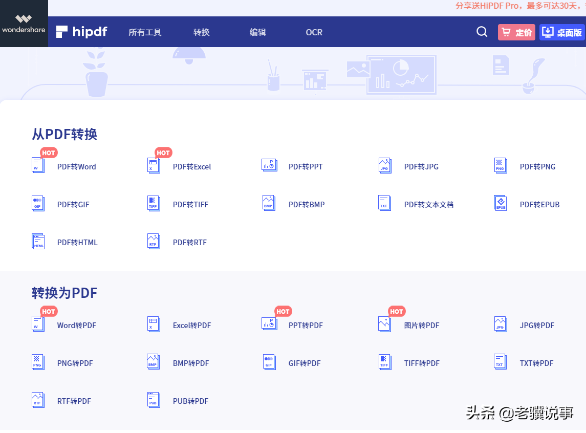Click the PDF转文本文档 TXT icon
Viewport: 586px width, 433px height.
pos(385,203)
